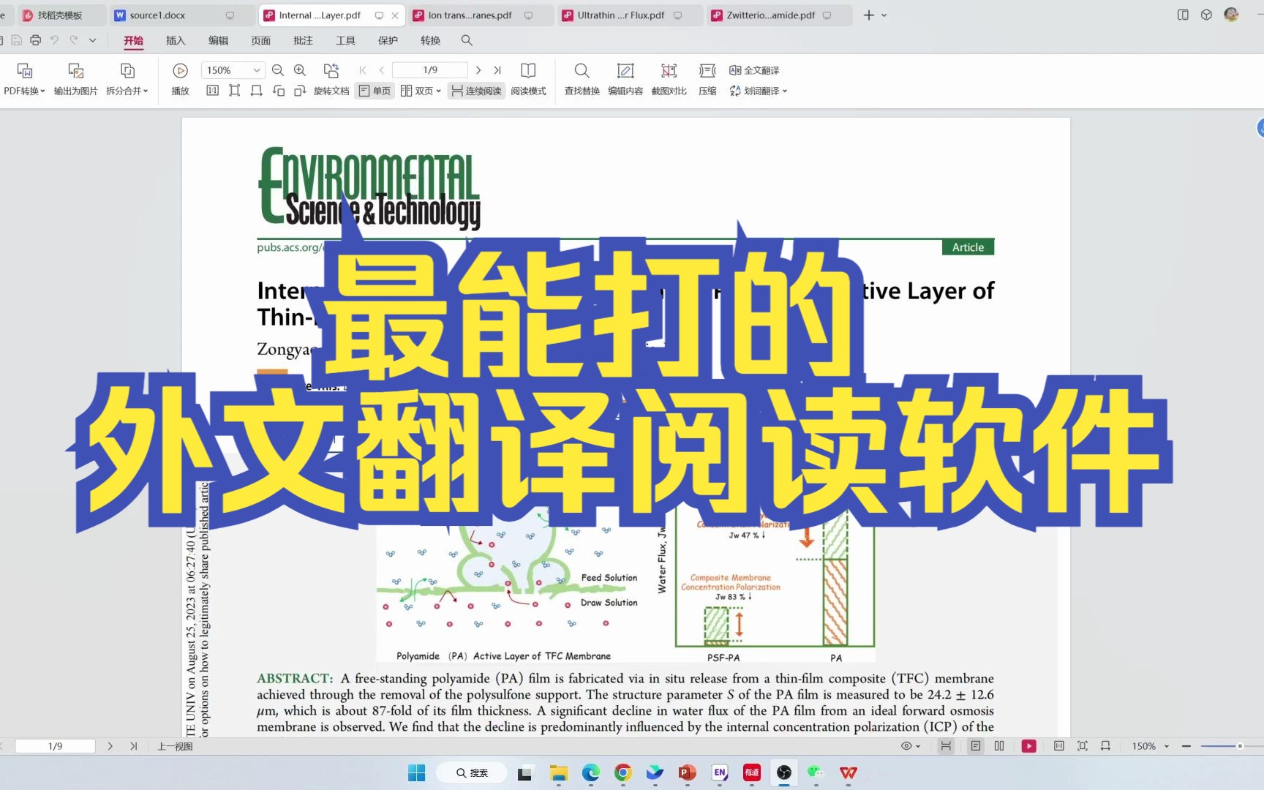Click the 1/9 page number field in ribbon
The image size is (1264, 790).
coord(430,70)
